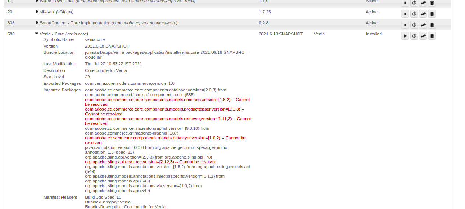Click the Bundle Location label
Viewport: 465px width, 209px height.
point(59,52)
